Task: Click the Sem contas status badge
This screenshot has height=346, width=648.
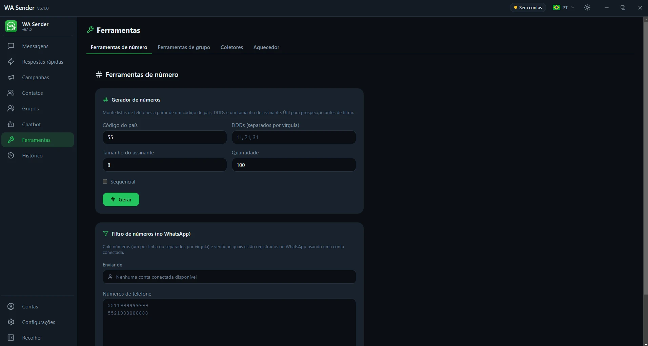Action: [x=528, y=7]
